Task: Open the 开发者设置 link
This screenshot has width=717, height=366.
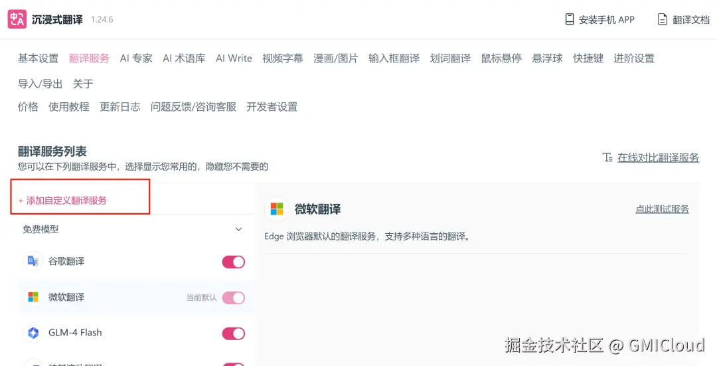Action: click(272, 106)
